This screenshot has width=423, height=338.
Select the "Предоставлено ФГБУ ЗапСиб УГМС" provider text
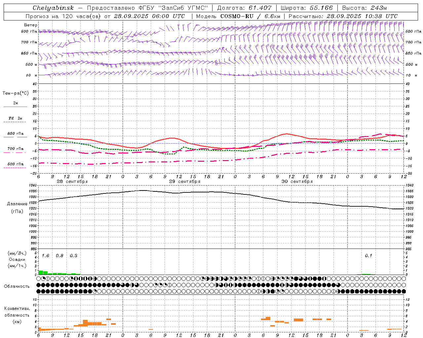[x=147, y=8]
